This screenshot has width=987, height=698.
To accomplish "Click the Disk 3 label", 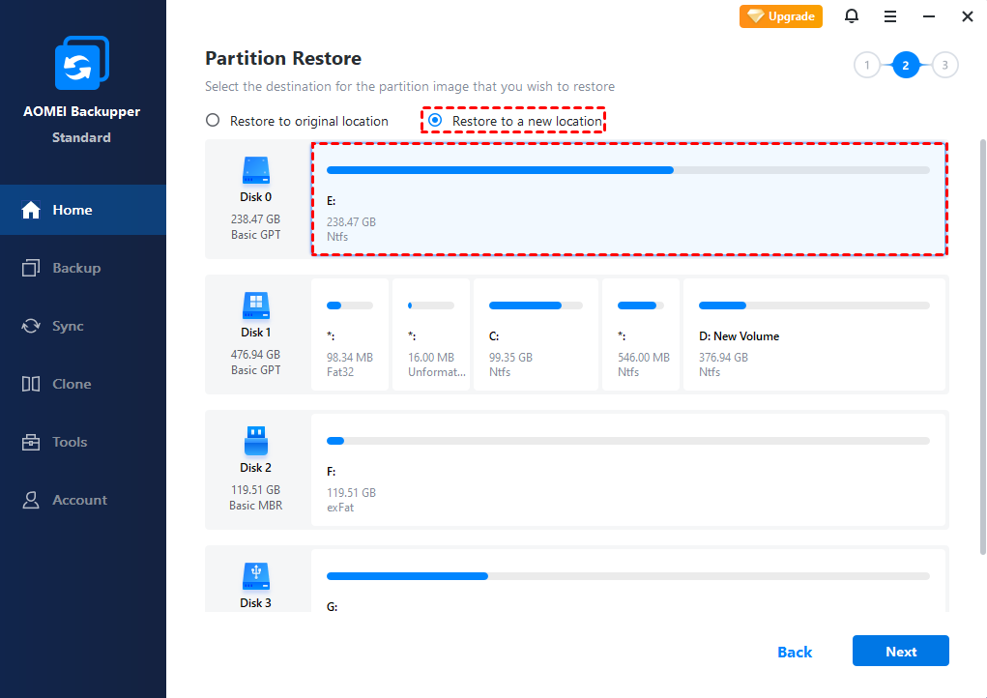I will 255,603.
